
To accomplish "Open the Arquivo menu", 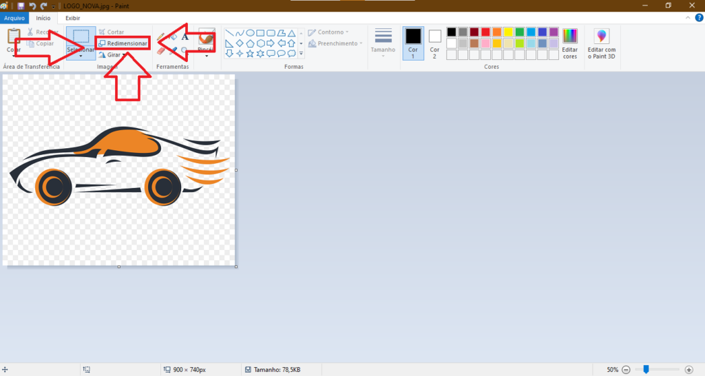I will point(14,19).
